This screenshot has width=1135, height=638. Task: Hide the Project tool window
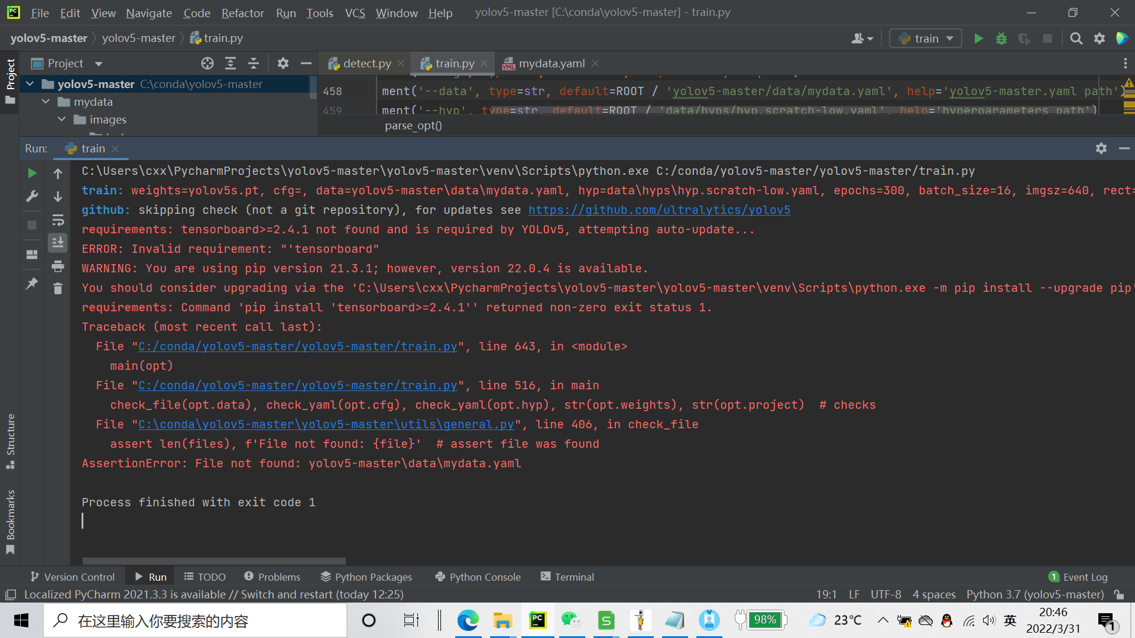(x=306, y=63)
